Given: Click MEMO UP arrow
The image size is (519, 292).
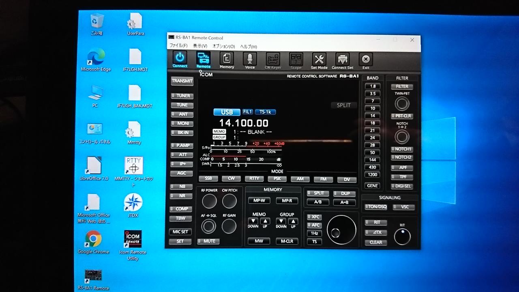Looking at the screenshot, I should click(x=265, y=221).
